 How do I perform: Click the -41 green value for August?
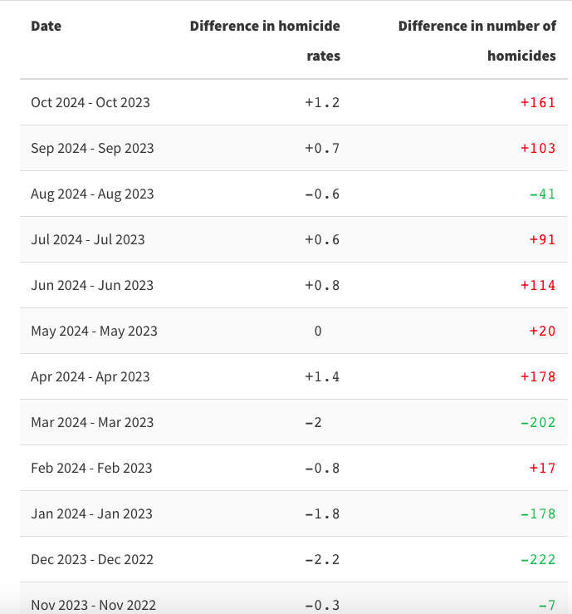coord(542,194)
